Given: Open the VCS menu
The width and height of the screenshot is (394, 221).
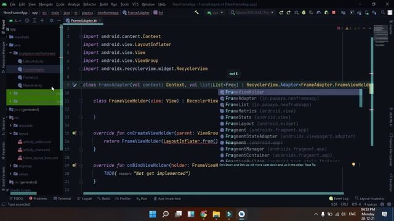Looking at the screenshot, I should pos(135,4).
